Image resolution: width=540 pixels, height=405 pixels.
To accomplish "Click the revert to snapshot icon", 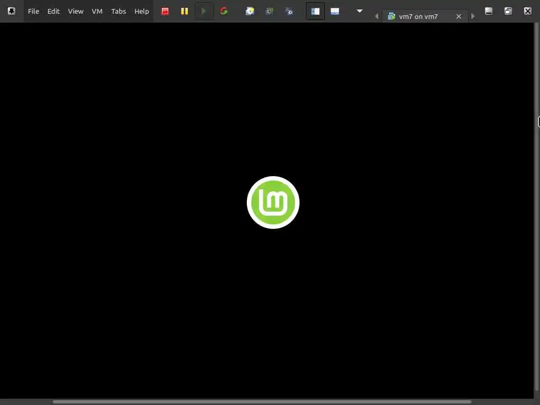I will [269, 12].
